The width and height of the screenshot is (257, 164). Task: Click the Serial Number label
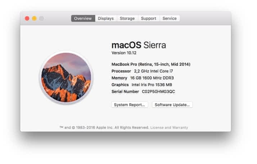[125, 92]
